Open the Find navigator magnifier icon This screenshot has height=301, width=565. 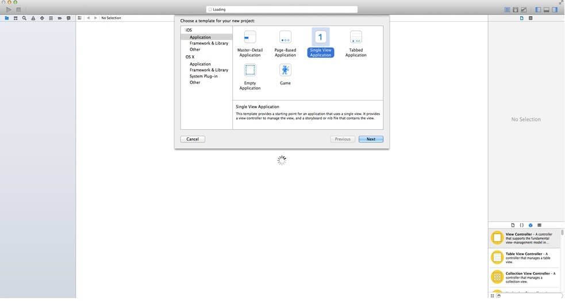pos(24,18)
